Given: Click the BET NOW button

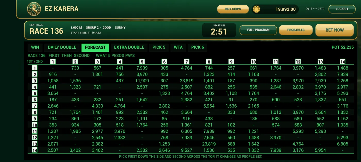Looking at the screenshot, I should pyautogui.click(x=334, y=30).
